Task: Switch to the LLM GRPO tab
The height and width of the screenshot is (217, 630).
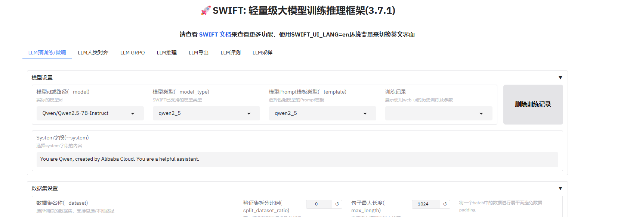Action: point(132,53)
